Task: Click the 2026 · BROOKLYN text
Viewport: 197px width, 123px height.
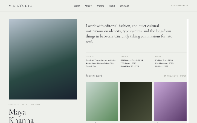Action: click(x=179, y=6)
